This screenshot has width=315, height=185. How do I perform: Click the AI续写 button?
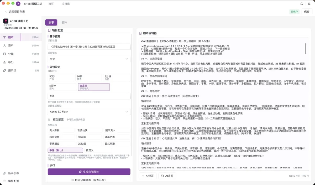click(x=148, y=176)
